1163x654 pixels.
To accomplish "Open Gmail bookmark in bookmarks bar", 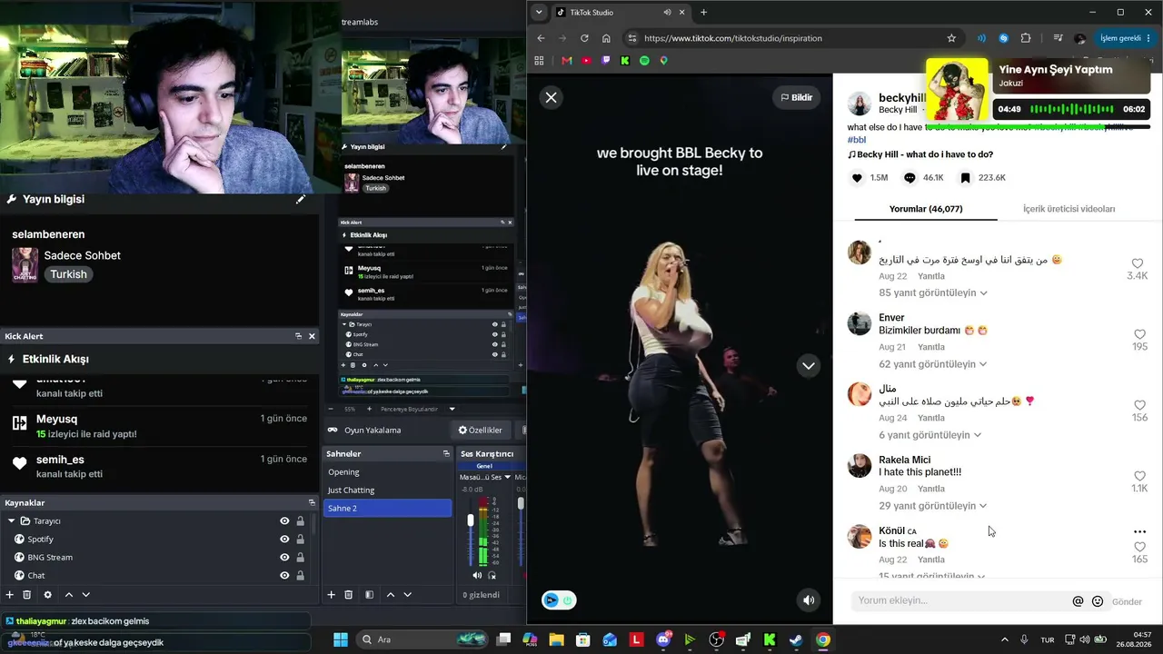I will tap(567, 61).
